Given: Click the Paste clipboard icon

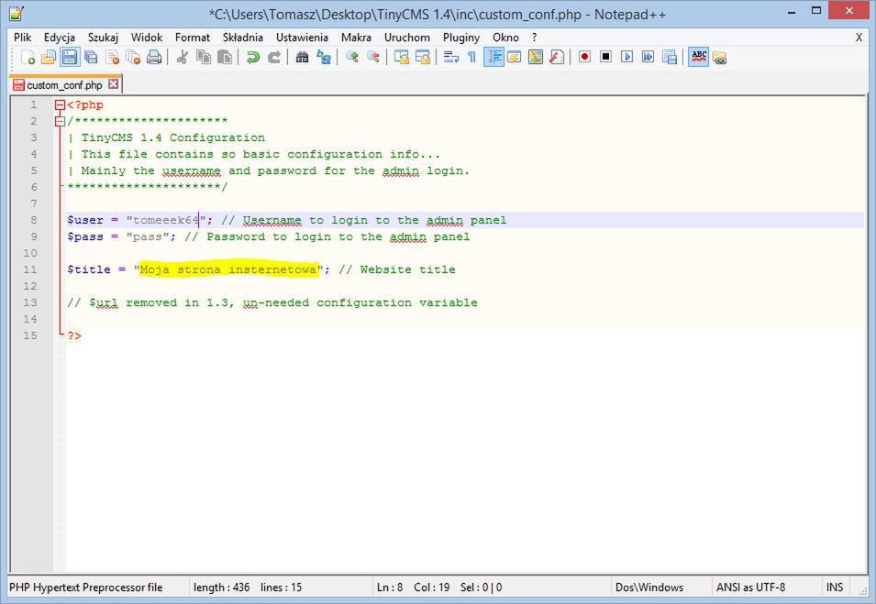Looking at the screenshot, I should (225, 57).
